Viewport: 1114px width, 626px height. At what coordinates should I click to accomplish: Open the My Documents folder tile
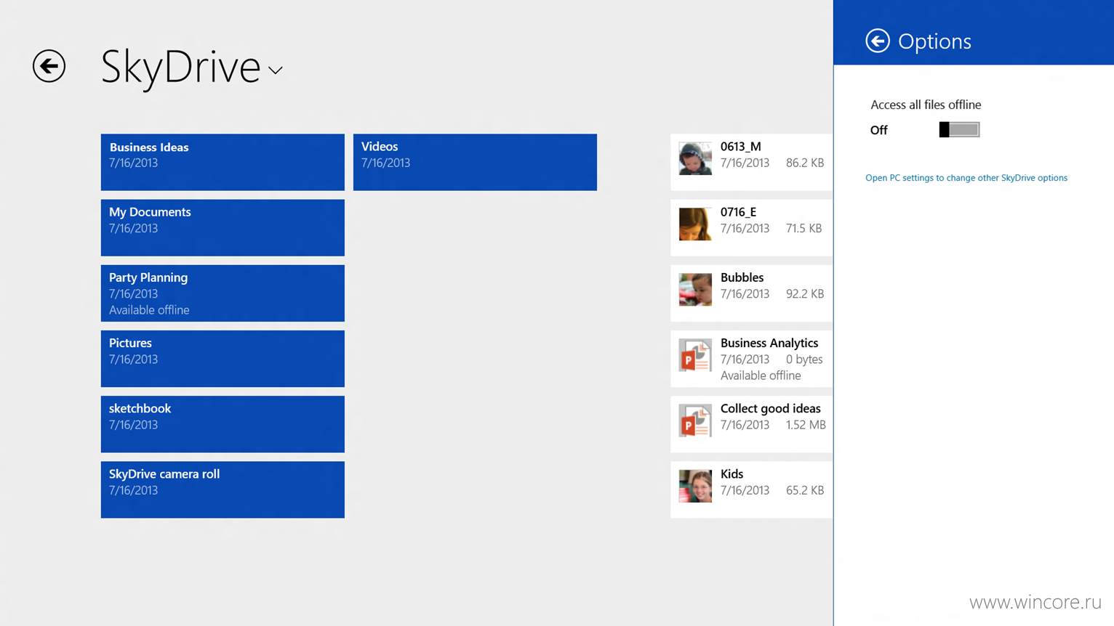[223, 227]
